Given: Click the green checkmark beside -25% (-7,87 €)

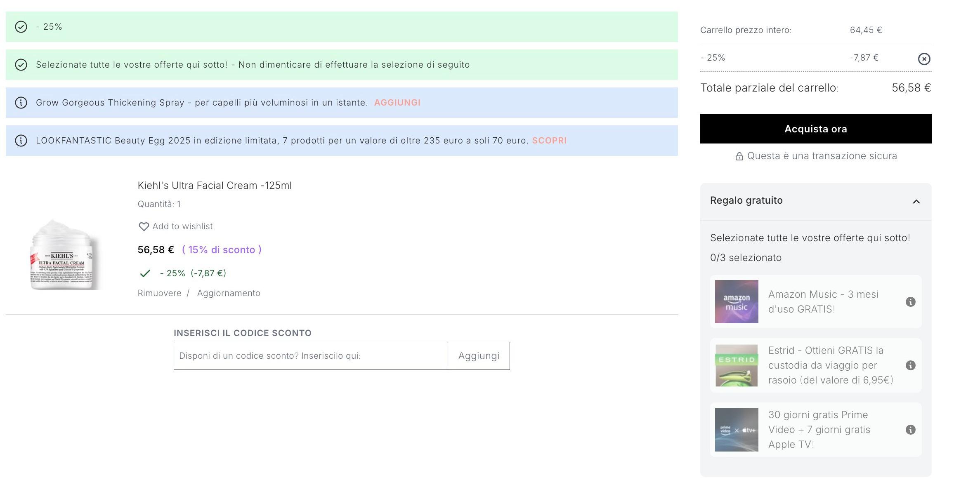Looking at the screenshot, I should pyautogui.click(x=145, y=273).
